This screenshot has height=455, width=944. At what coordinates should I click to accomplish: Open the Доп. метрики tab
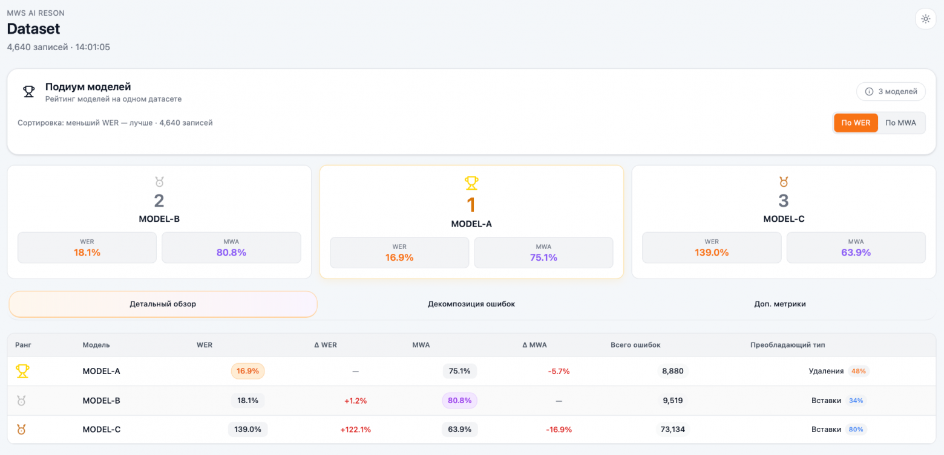tap(780, 304)
